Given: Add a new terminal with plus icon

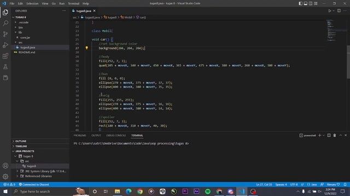Looking at the screenshot, I should [x=319, y=136].
